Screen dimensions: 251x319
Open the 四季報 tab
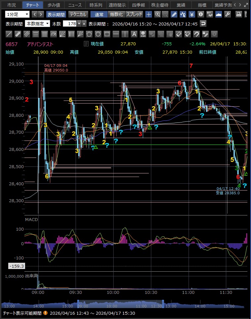pos(138,5)
